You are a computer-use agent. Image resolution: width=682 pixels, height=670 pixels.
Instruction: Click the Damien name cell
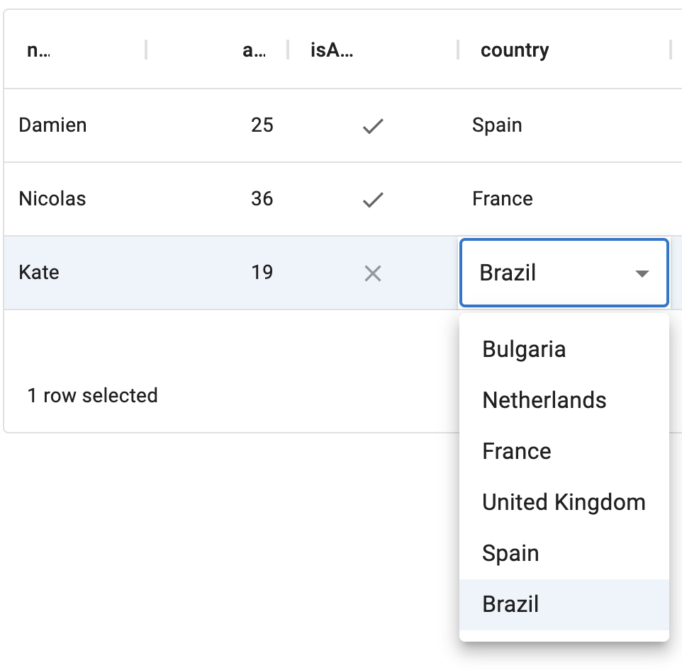(x=52, y=125)
